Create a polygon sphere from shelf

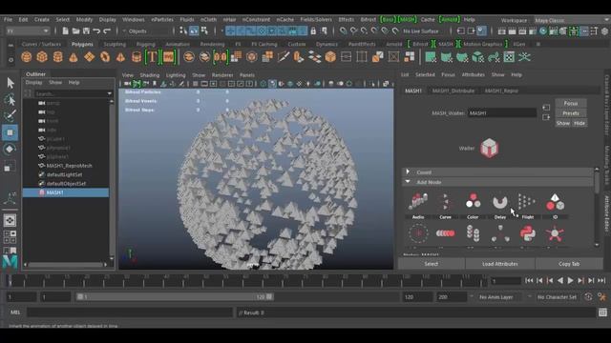(x=27, y=57)
